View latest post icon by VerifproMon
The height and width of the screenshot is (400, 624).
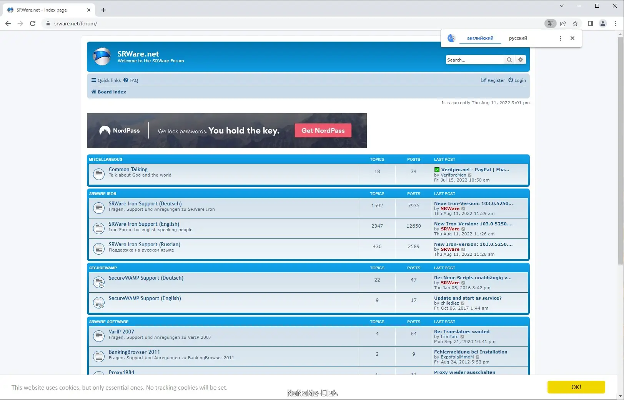pyautogui.click(x=470, y=175)
